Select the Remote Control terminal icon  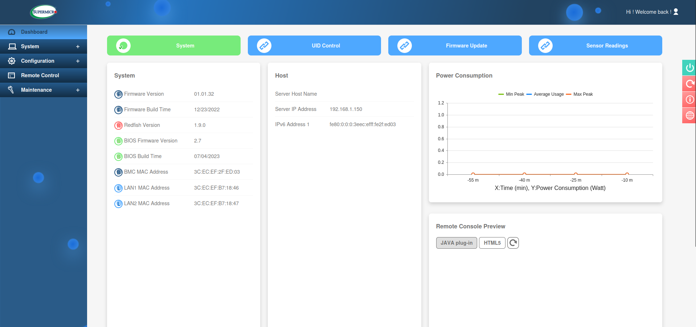[12, 75]
